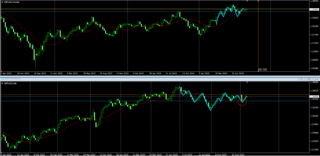This screenshot has width=320, height=156.
Task: Click the 1.21360 price level on Daily axis
Action: pos(314,150)
